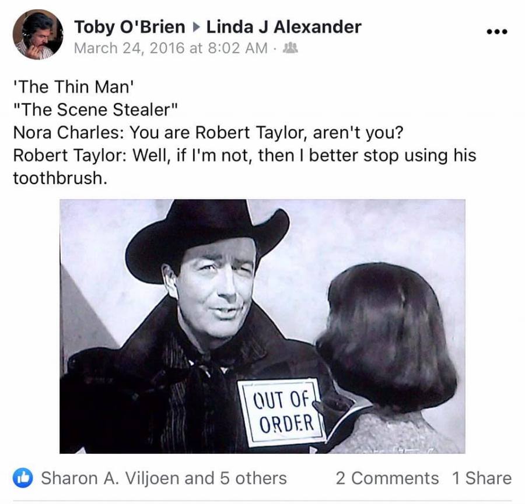The image size is (525, 504).
Task: Click the woman's dark hair in photo
Action: [x=387, y=338]
